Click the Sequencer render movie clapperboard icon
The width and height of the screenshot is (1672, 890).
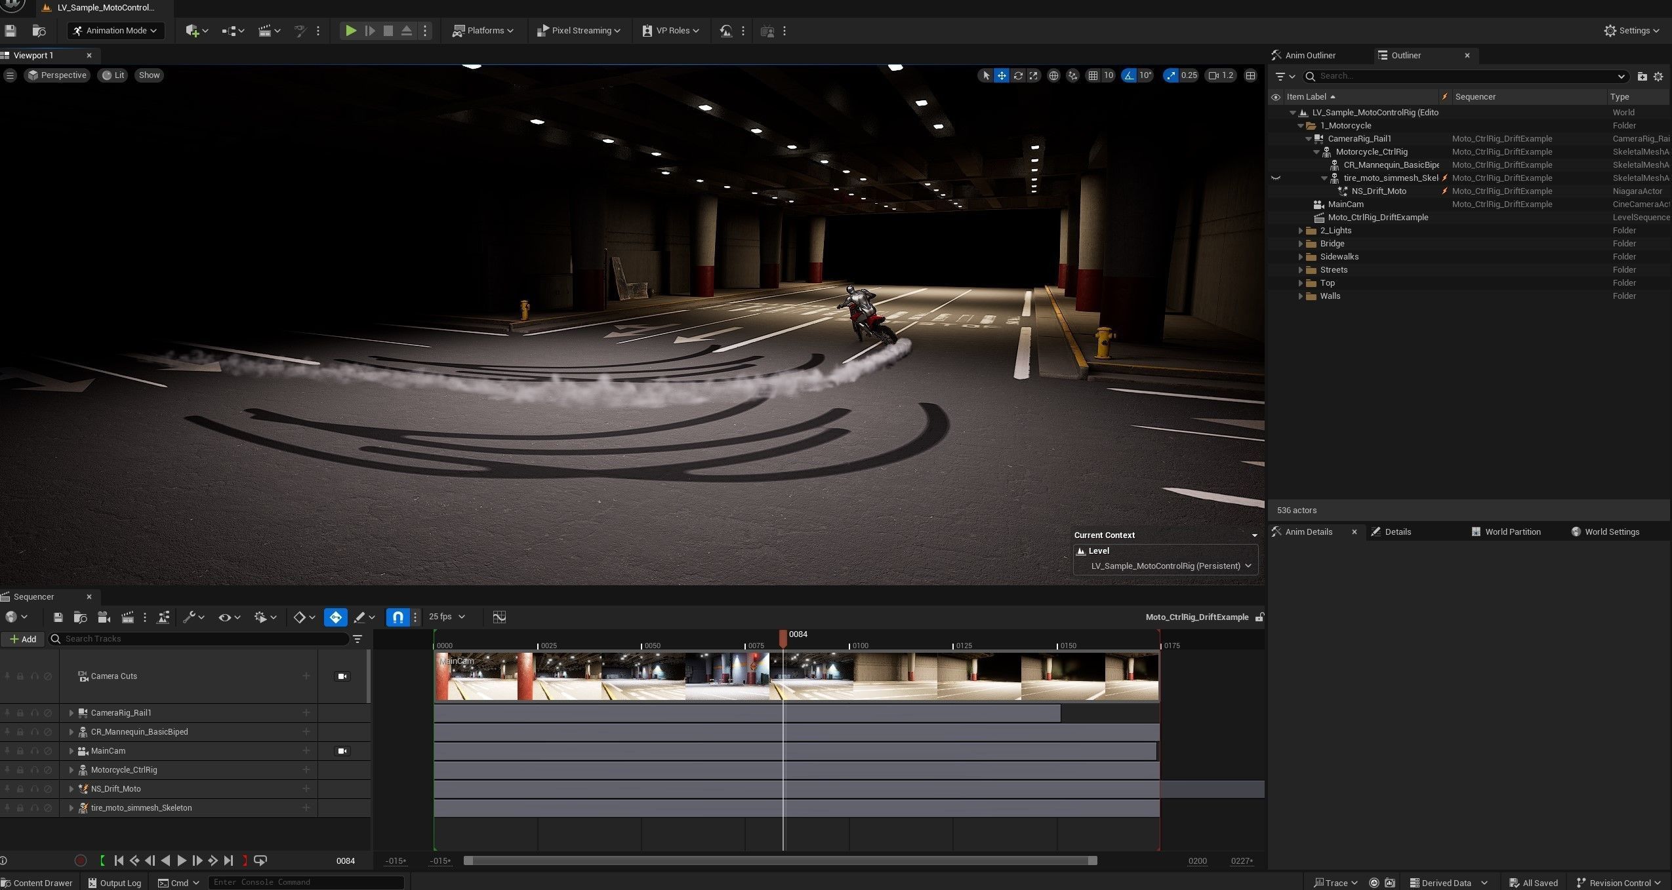pyautogui.click(x=127, y=617)
